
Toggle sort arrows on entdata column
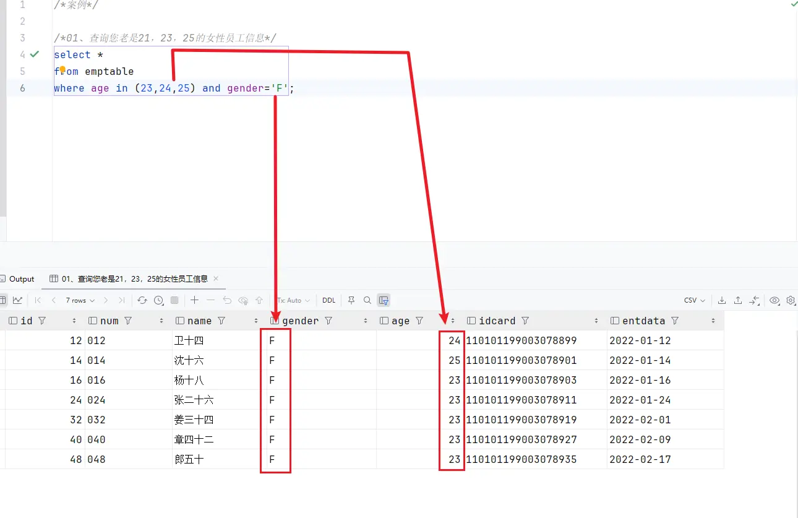[713, 321]
